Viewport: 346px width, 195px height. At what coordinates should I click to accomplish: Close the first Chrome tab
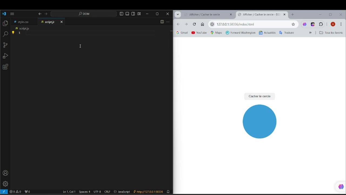[x=231, y=15]
